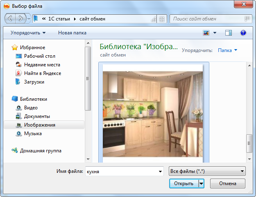Viewport: 256px width, 197px height.
Task: Open the Все файлы type filter
Action: coord(207,171)
